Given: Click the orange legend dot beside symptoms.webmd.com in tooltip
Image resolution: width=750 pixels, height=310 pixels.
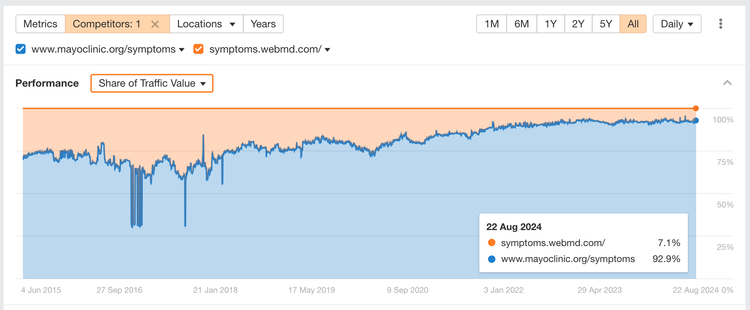Looking at the screenshot, I should [x=491, y=243].
